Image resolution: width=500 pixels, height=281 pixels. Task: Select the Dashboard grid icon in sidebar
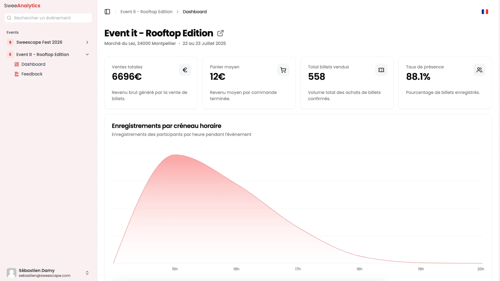(17, 64)
